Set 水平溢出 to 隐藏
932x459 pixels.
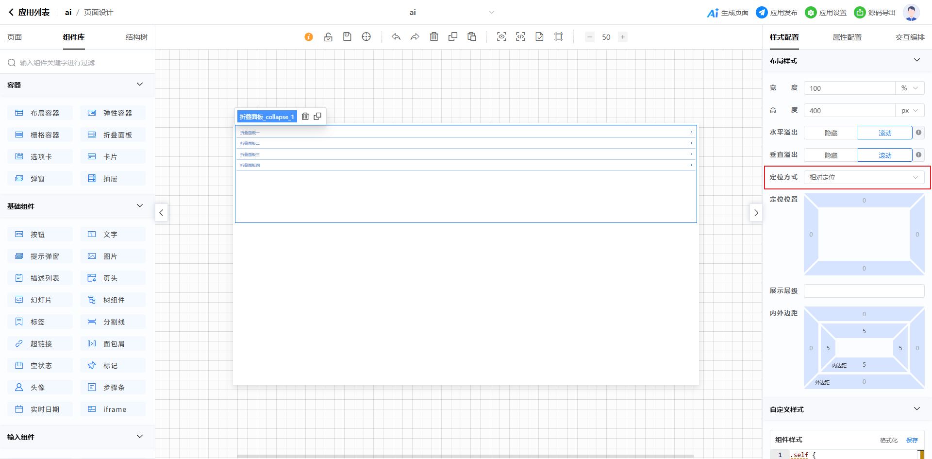[x=831, y=133]
